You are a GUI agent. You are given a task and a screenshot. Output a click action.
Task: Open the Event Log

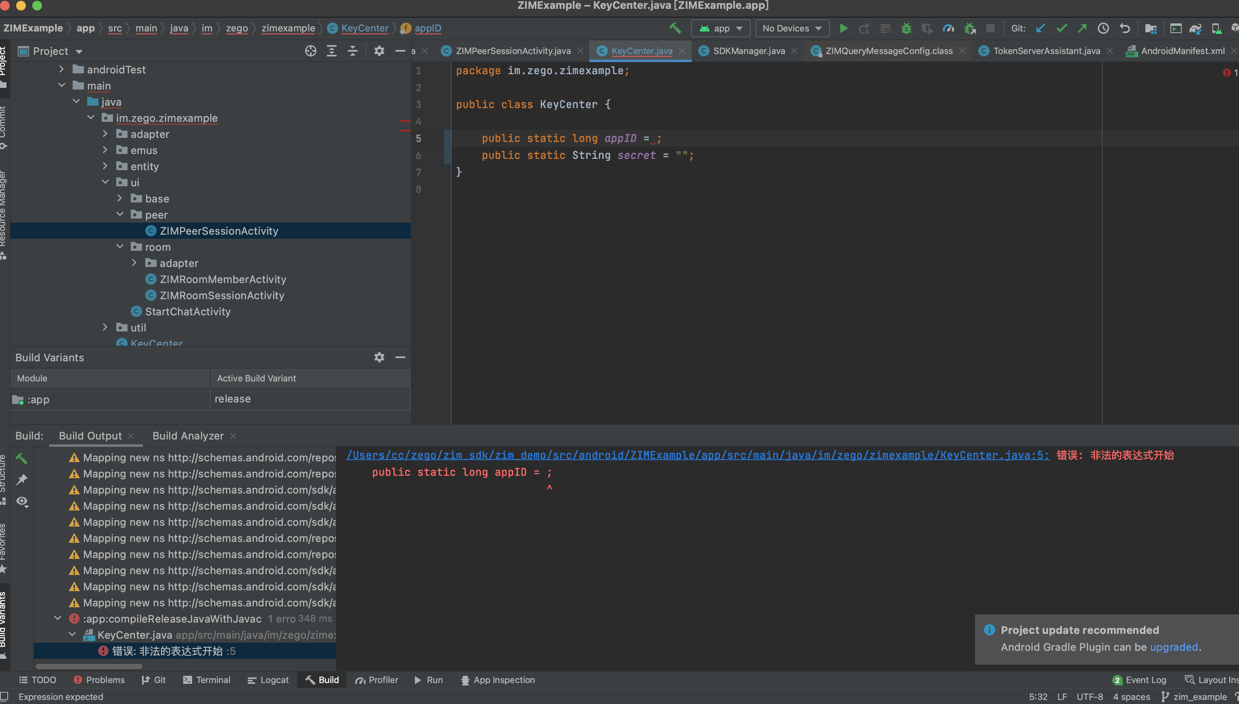coord(1139,680)
